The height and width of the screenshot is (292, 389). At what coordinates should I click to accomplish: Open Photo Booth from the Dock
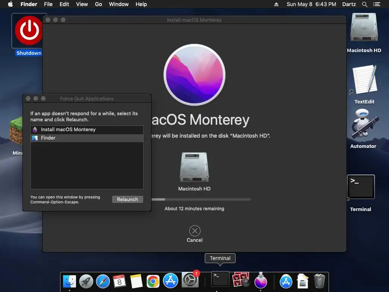240,279
